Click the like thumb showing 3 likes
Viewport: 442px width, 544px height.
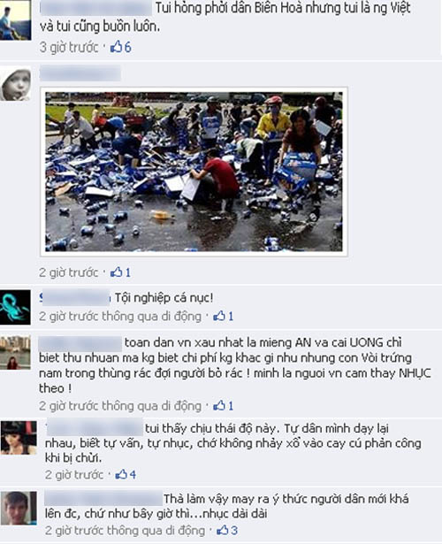(x=223, y=530)
